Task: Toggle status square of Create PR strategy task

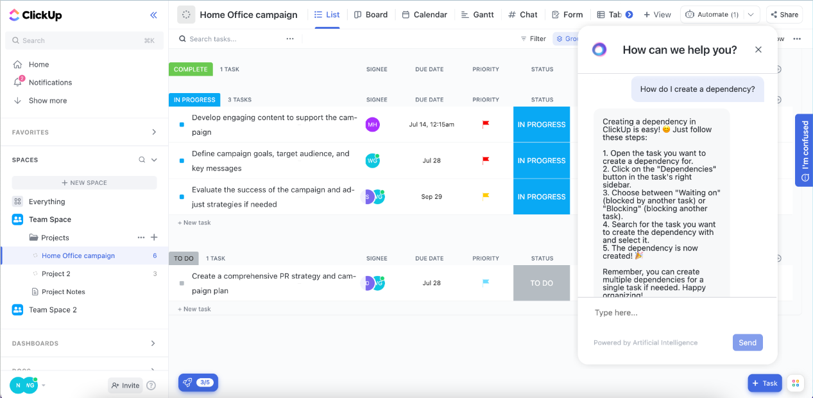Action: [x=182, y=283]
